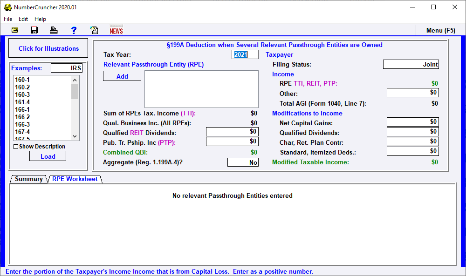Select example 166-2 in list
This screenshot has width=466, height=276.
tap(22, 117)
